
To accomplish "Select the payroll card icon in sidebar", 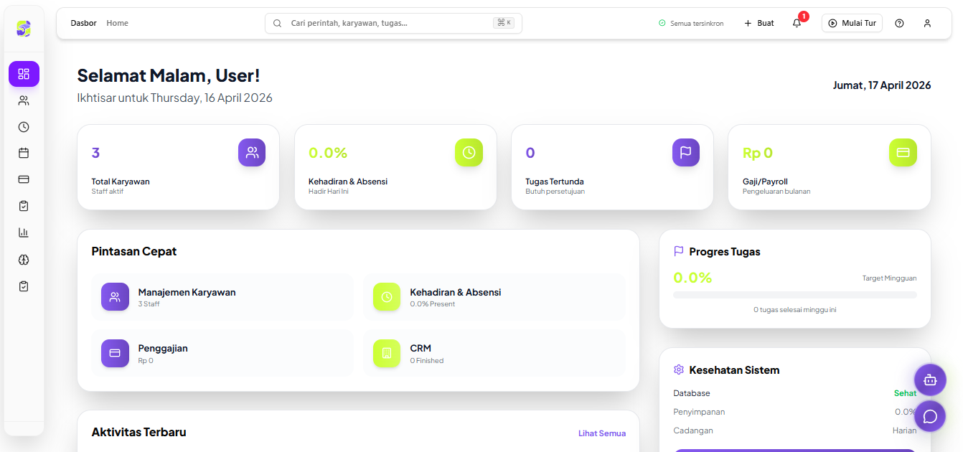I will (x=24, y=179).
